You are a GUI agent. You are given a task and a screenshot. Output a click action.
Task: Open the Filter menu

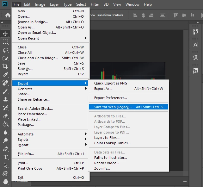click(x=95, y=4)
